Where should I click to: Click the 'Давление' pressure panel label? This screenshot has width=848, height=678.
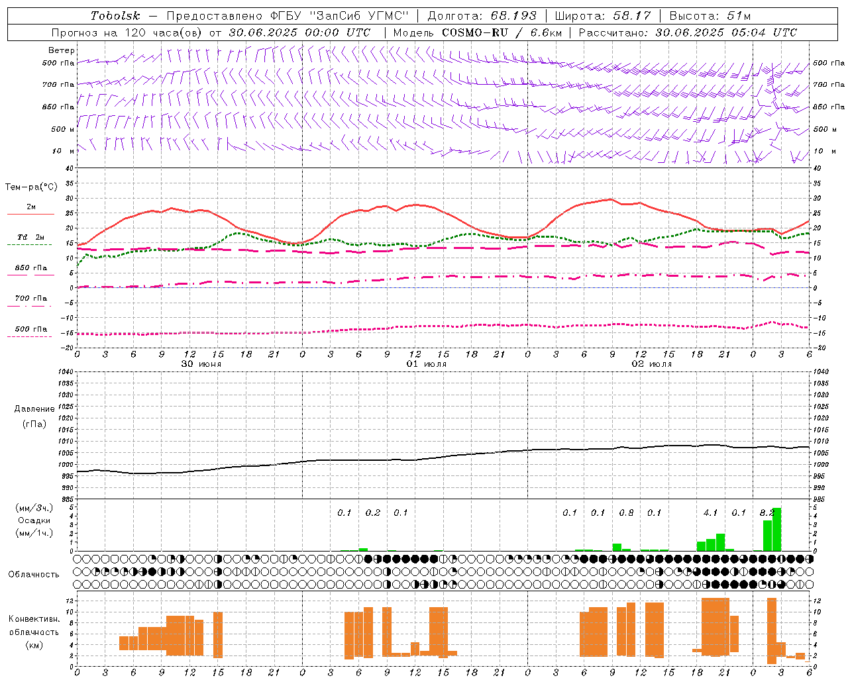click(34, 409)
